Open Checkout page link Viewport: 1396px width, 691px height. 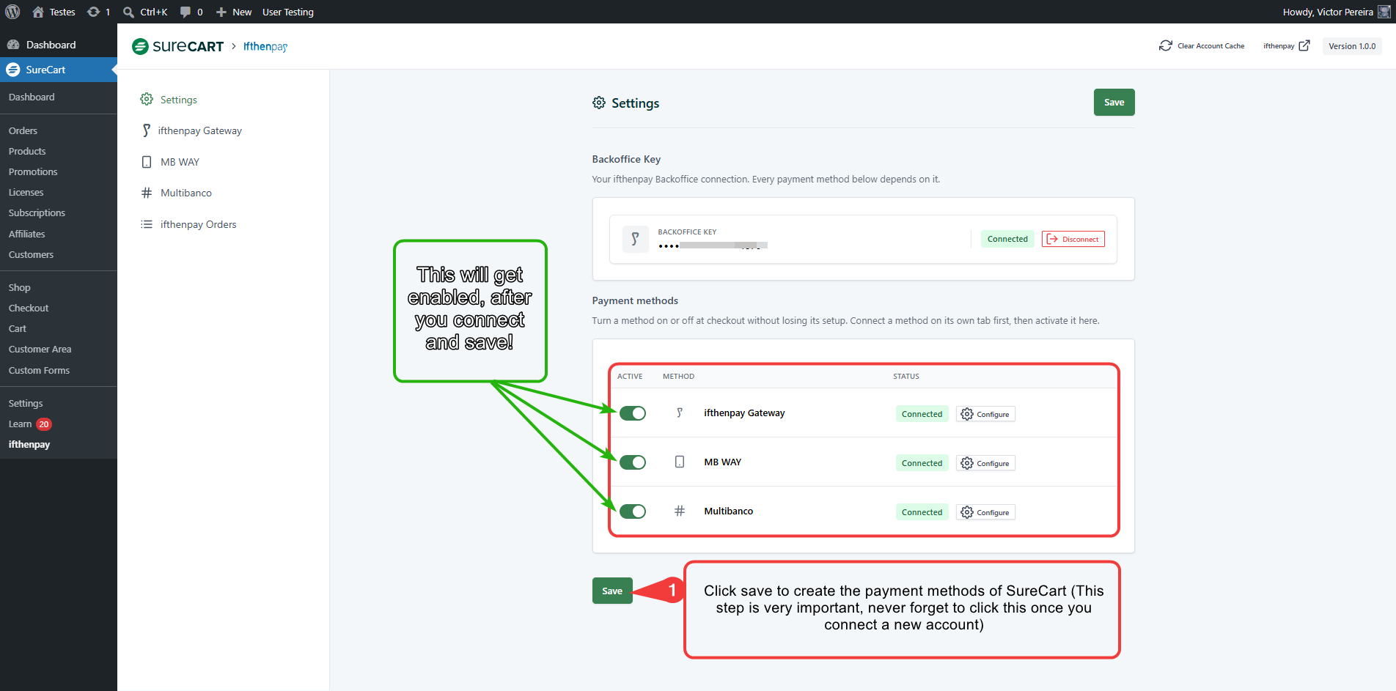coord(29,308)
